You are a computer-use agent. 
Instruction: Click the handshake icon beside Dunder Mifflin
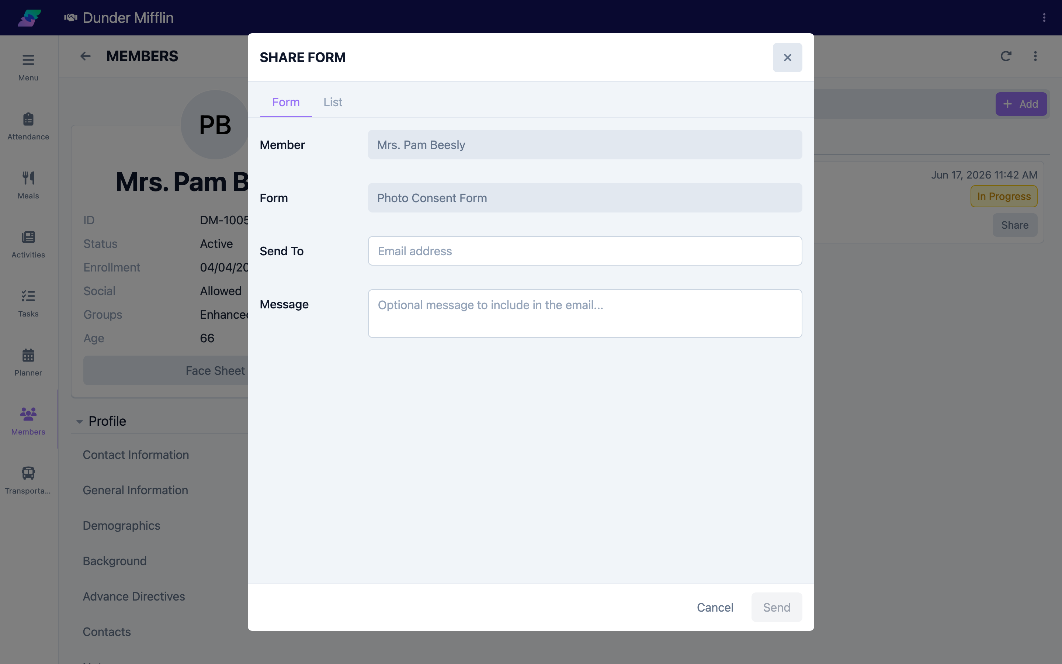click(71, 18)
